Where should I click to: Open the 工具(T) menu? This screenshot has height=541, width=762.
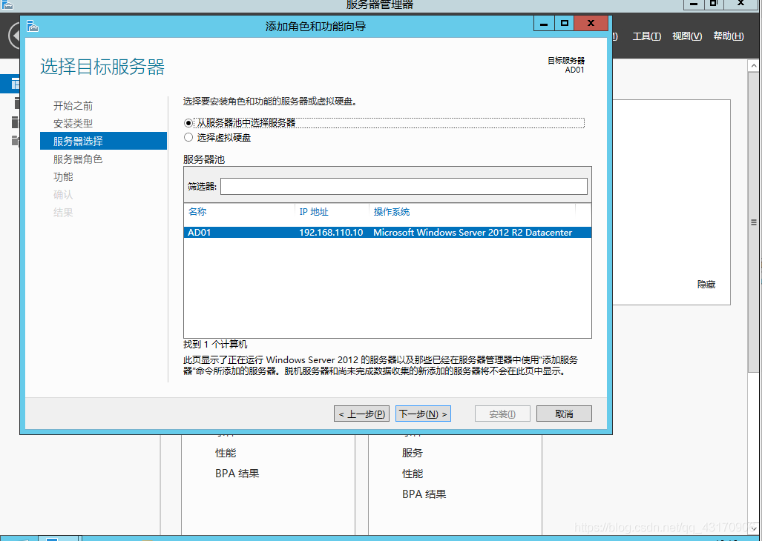tap(646, 36)
